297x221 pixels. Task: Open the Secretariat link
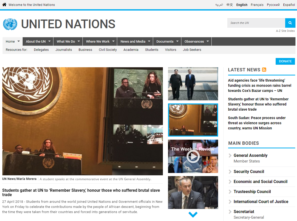pyautogui.click(x=244, y=212)
